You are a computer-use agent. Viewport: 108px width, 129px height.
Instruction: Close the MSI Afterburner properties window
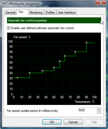(101, 2)
